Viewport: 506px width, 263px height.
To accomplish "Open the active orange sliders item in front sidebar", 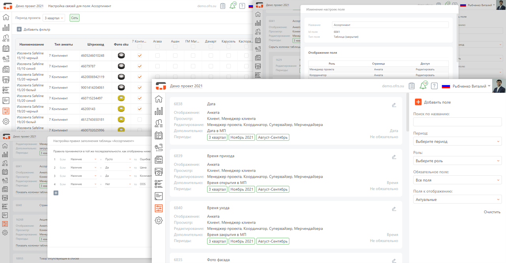I will coord(159,208).
